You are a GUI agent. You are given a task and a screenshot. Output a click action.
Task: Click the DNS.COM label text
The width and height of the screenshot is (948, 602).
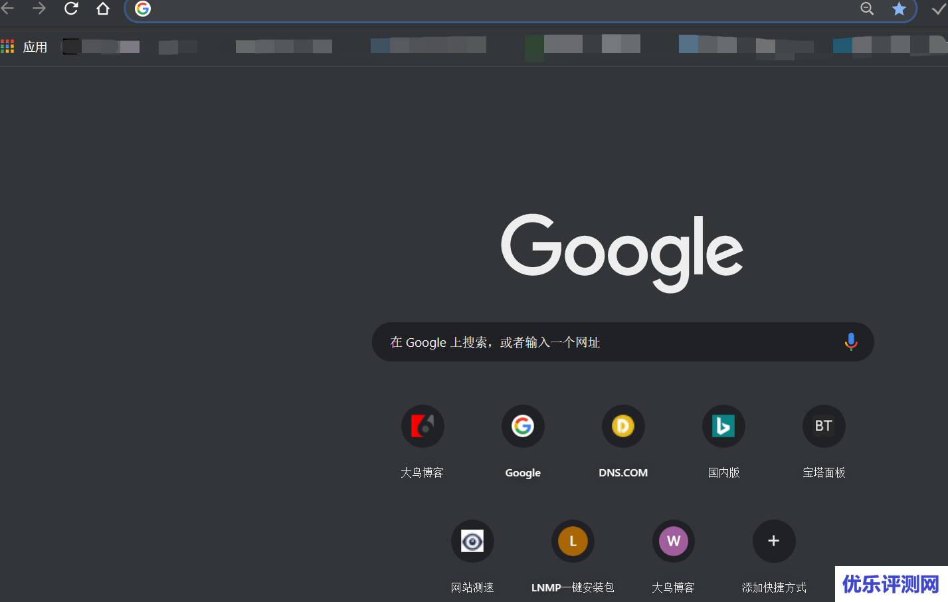point(623,472)
